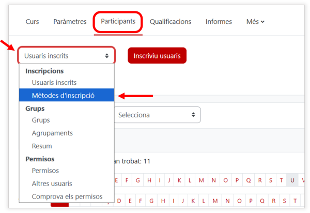This screenshot has width=310, height=213.
Task: Go to the Informes tab
Action: (x=219, y=22)
